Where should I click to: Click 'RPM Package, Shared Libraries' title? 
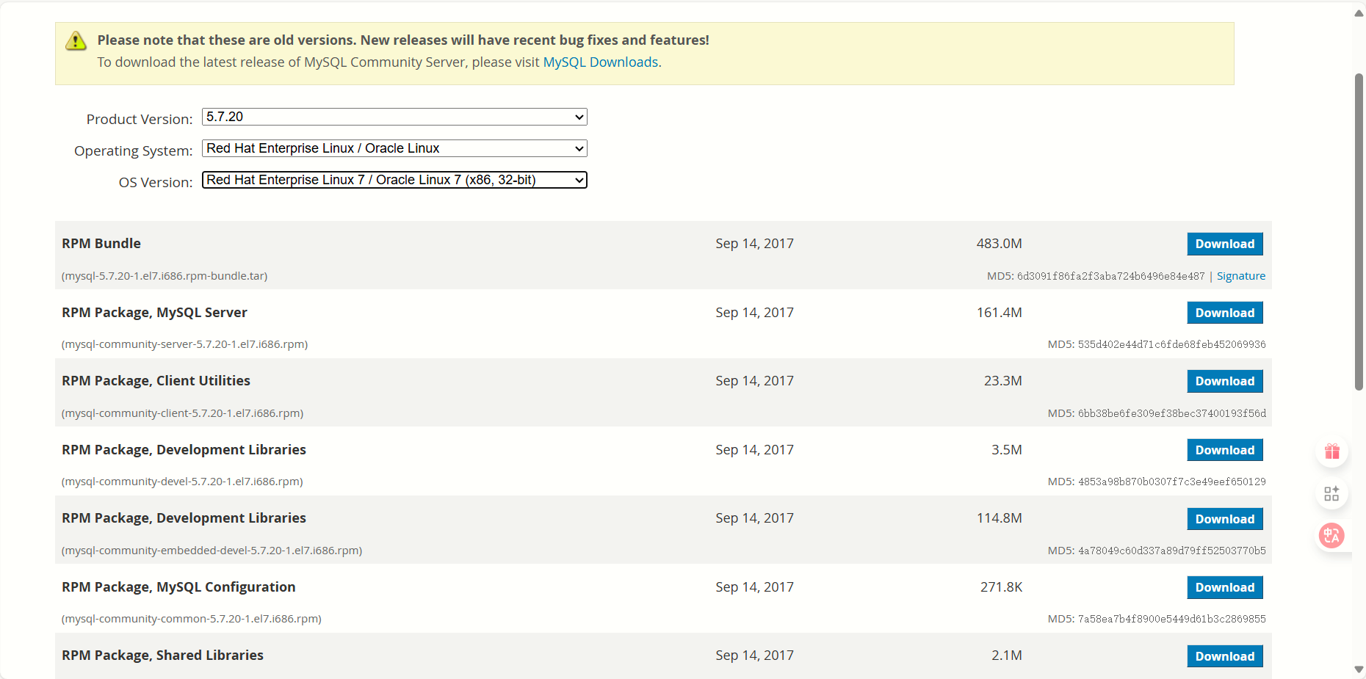[162, 656]
